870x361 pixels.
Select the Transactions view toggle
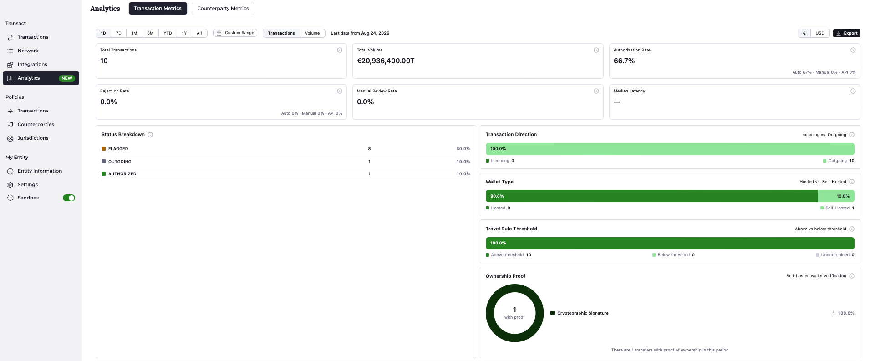tap(281, 33)
